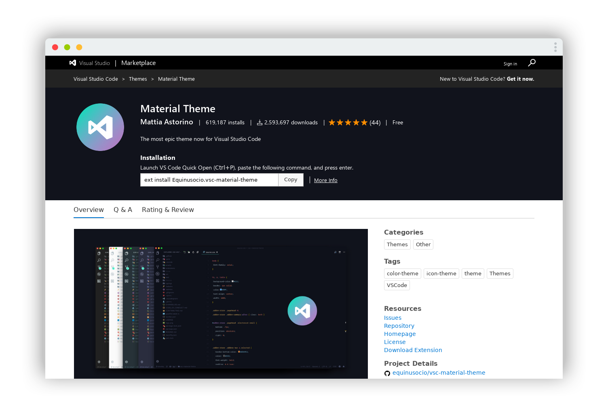Viewport: 608px width, 411px height.
Task: Navigate to Themes in the breadcrumb
Action: click(x=138, y=79)
